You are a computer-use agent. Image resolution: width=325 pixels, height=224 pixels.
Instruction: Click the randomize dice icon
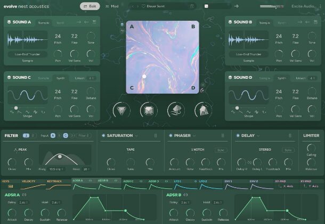tap(206, 6)
